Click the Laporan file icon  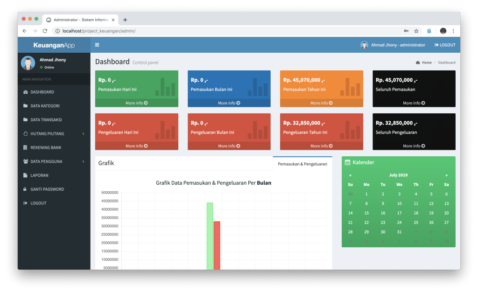tap(25, 175)
